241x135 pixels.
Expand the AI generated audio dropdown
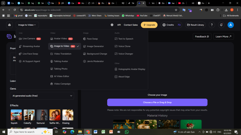(x=42, y=96)
